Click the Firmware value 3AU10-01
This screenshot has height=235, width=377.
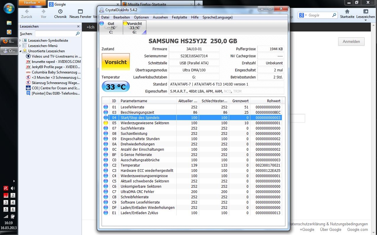click(194, 49)
